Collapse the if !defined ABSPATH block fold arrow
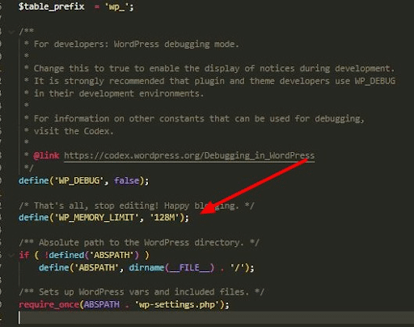Screen dimensions: 414x327 11,255
